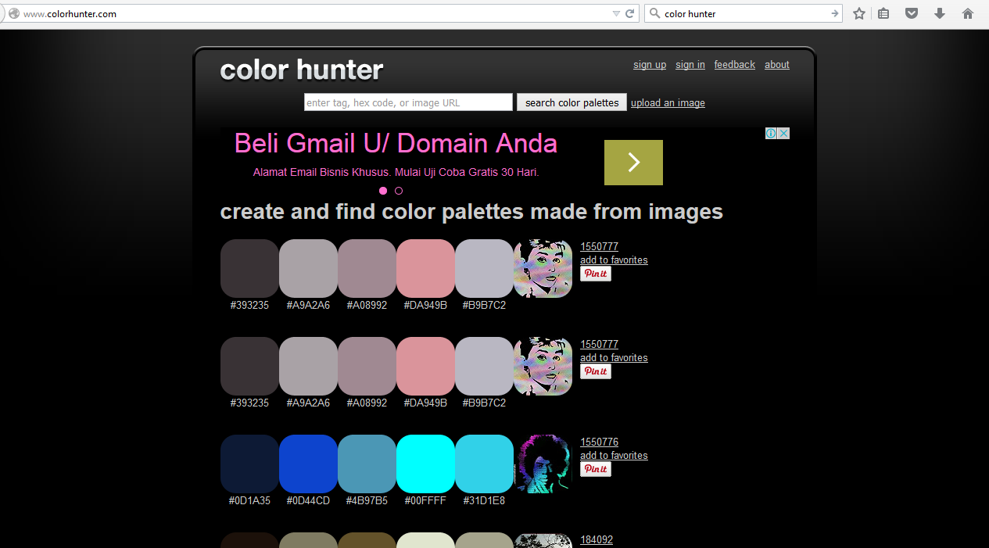Screen dimensions: 989x548
Task: Click the search color palettes button
Action: [572, 102]
